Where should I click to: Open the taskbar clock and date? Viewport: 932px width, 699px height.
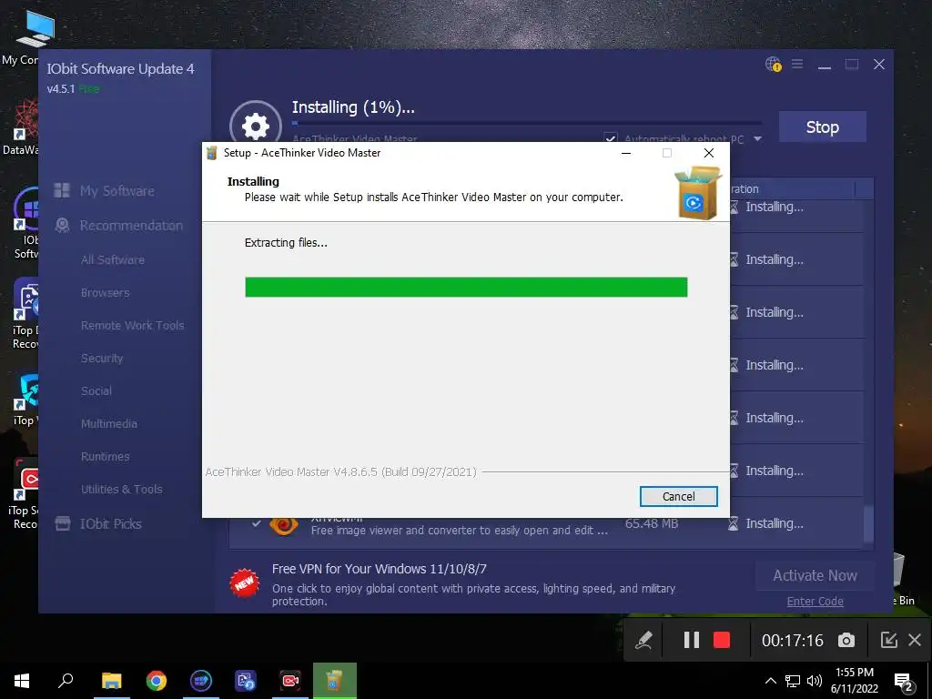[x=854, y=681]
